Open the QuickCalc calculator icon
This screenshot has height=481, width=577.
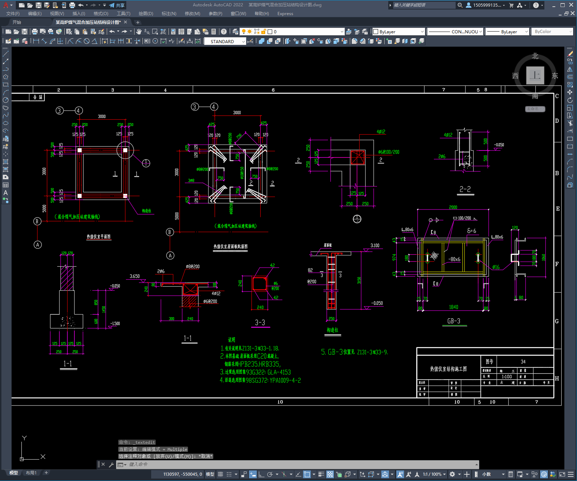[x=214, y=32]
